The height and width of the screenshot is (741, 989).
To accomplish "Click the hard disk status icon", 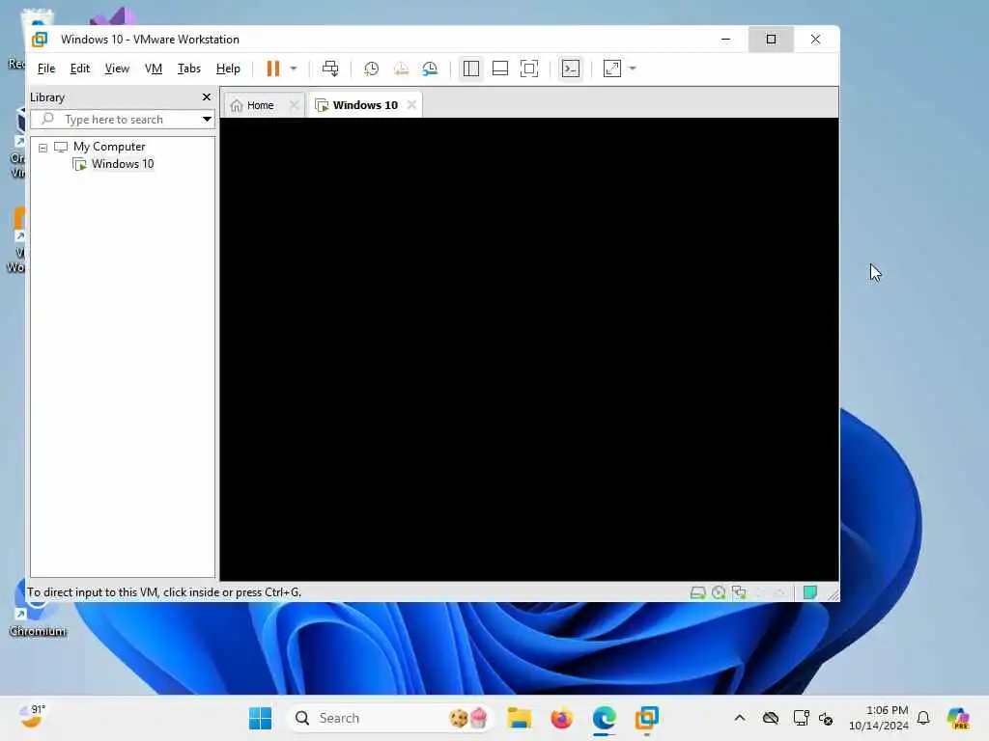I will (x=697, y=592).
